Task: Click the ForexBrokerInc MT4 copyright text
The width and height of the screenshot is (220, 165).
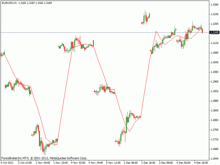Action: (x=44, y=158)
